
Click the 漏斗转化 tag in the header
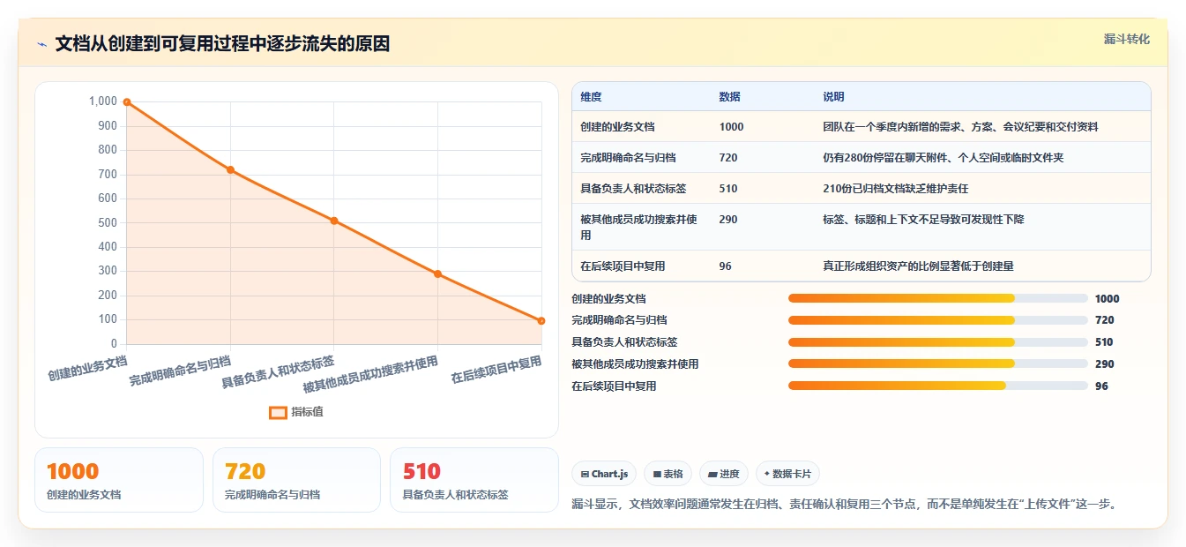click(x=1126, y=39)
